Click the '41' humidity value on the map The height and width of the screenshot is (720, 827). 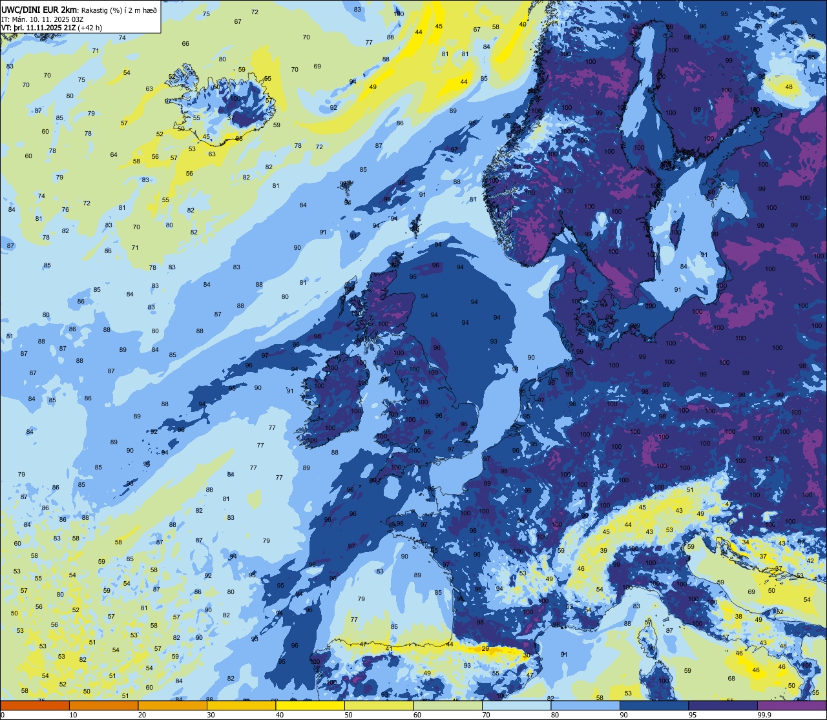(x=389, y=648)
